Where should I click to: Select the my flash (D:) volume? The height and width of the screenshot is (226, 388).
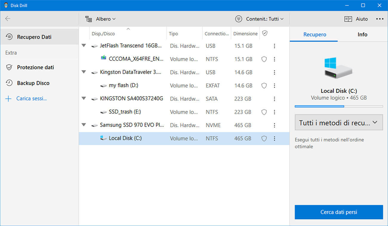click(184, 85)
